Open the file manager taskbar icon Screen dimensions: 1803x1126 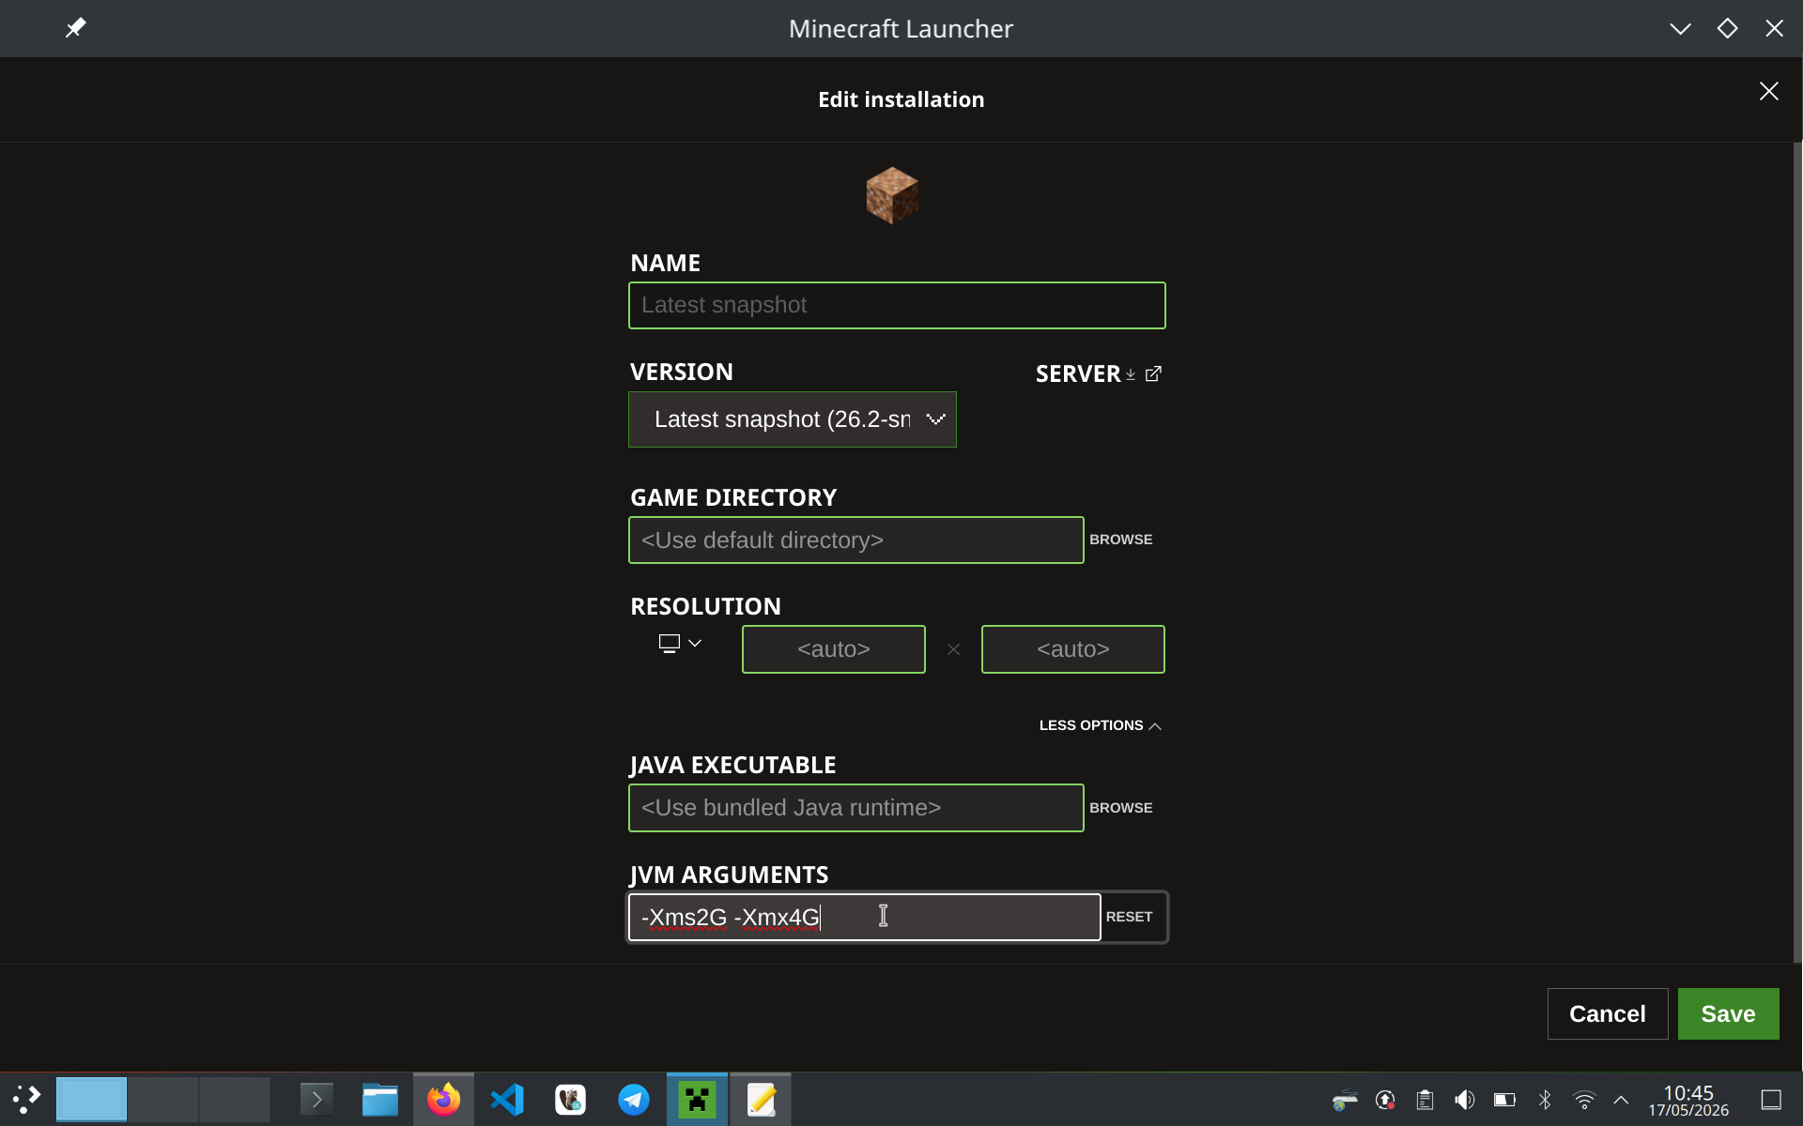click(x=380, y=1099)
